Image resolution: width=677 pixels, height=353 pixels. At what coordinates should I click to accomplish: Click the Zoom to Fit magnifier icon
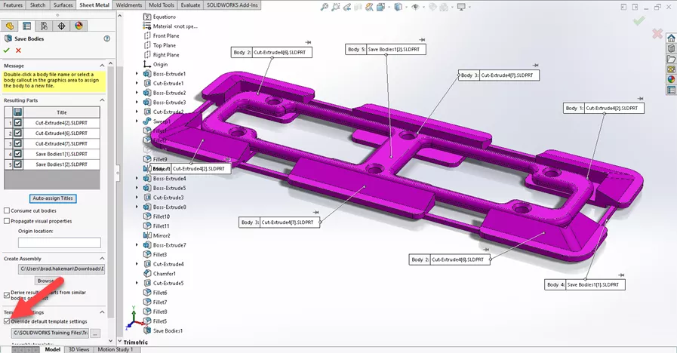click(x=325, y=7)
